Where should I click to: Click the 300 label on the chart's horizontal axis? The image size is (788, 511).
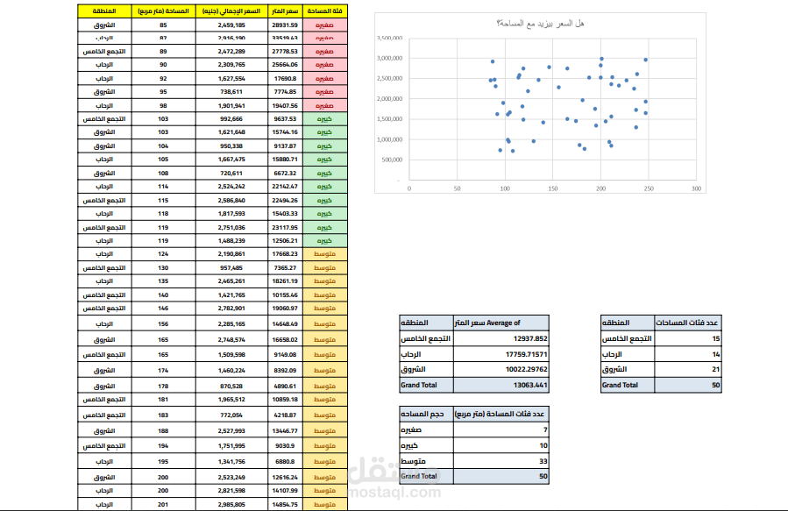click(x=696, y=188)
